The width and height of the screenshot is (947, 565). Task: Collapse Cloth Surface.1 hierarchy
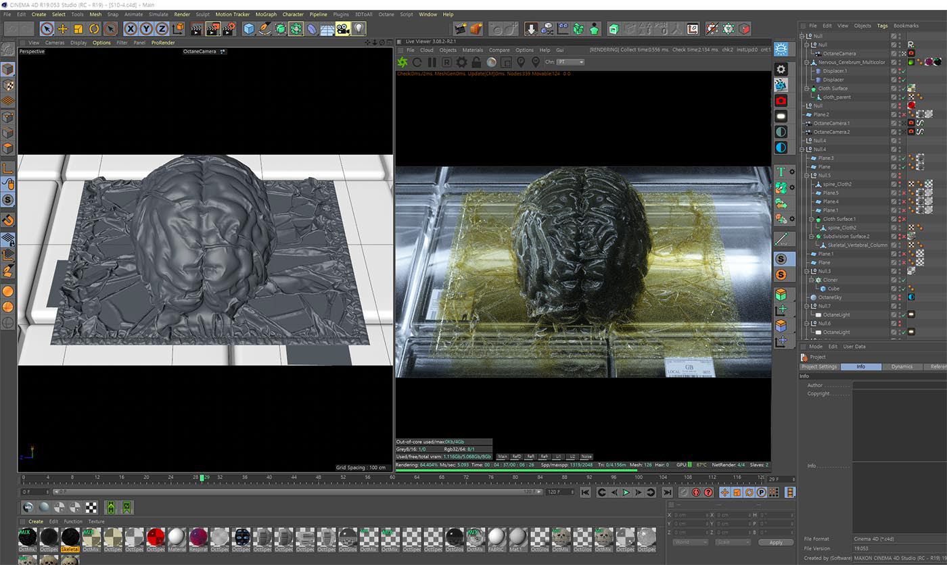[x=811, y=219]
